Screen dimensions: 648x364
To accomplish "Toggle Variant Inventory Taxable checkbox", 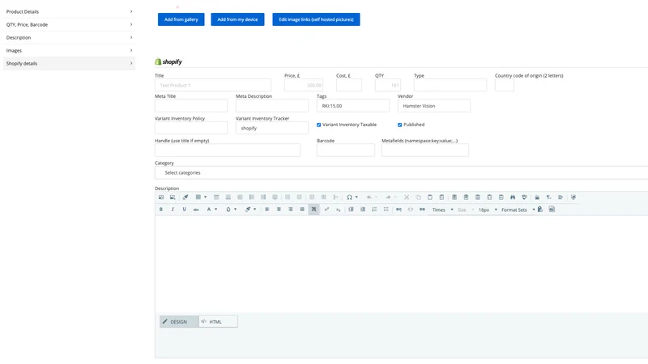I will (x=318, y=125).
